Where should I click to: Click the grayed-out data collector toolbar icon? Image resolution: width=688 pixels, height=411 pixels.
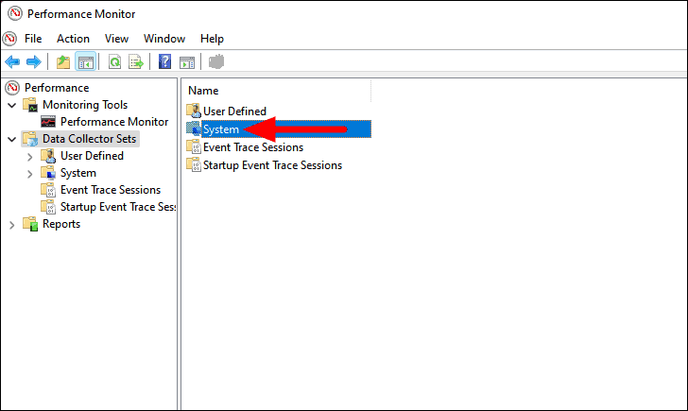point(216,61)
